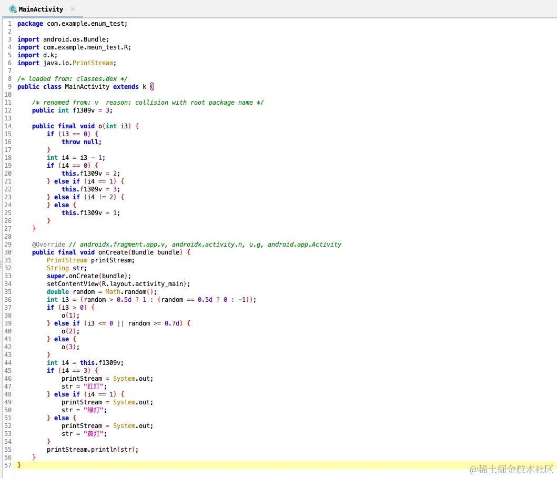The height and width of the screenshot is (478, 557).
Task: Click 'package com.example.enum_test;' on line 1
Action: (72, 24)
